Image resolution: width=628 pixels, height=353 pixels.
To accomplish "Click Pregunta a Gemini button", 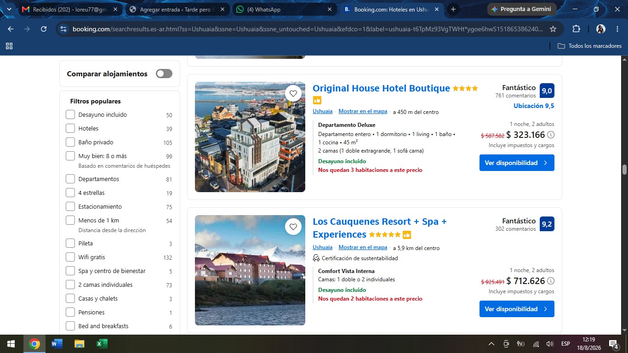I will coord(522,9).
